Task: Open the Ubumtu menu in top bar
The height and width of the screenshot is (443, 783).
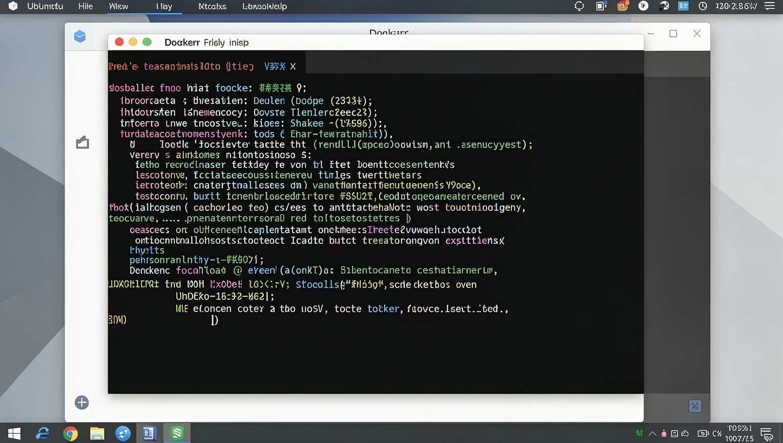Action: [x=45, y=6]
